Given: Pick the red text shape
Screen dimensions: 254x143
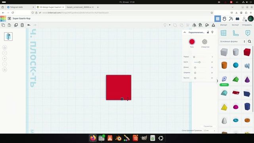Looking at the screenshot, I should pyautogui.click(x=236, y=93).
